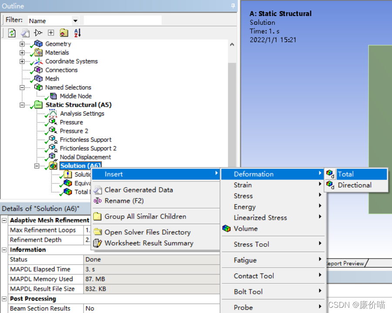Expand the Geometry tree node
This screenshot has height=313, width=392.
(x=22, y=44)
